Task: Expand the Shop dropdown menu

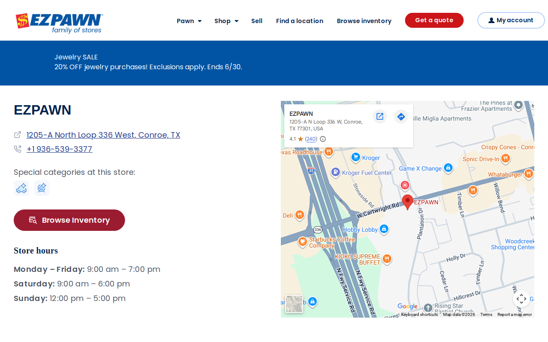Action: click(x=226, y=21)
